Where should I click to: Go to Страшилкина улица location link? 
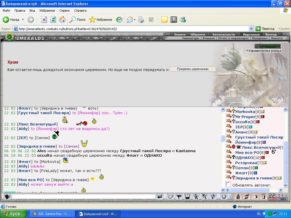(x=265, y=51)
